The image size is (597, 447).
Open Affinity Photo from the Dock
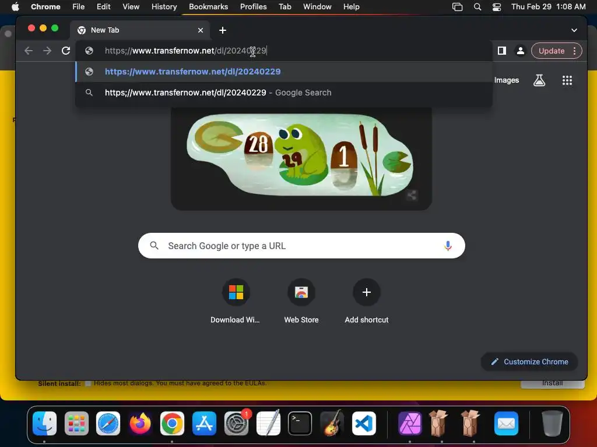click(x=410, y=423)
